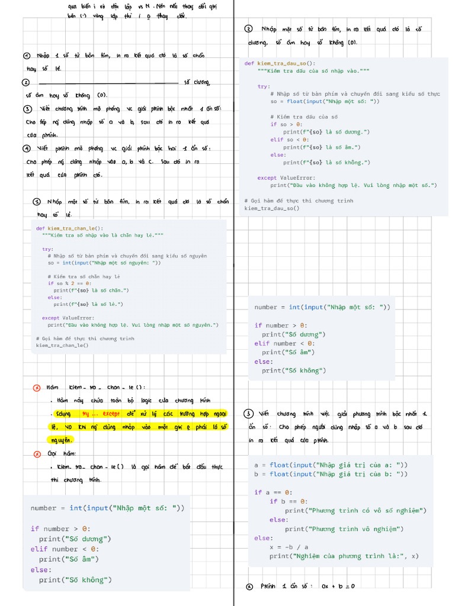Click the 'Kiểm tra số chẵn hay lẻ' comment
Screen dimensions: 455x606
(84, 277)
